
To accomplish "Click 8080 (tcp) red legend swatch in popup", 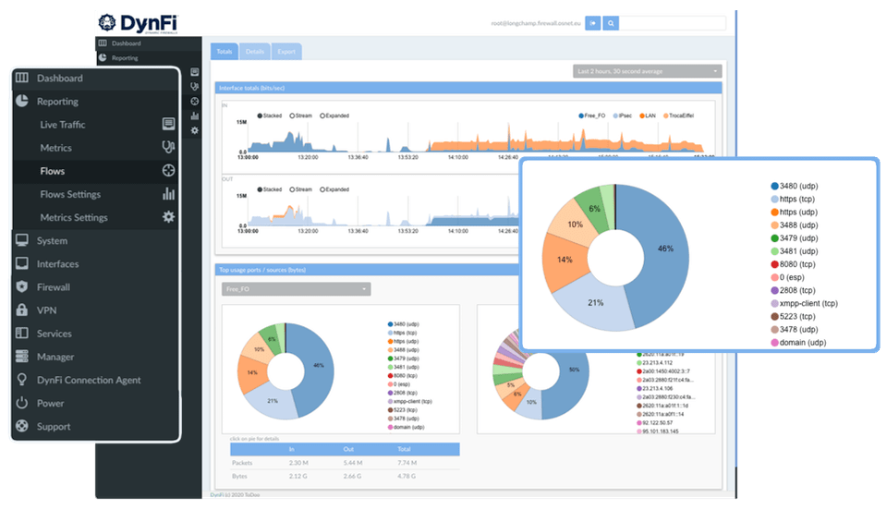I will (774, 264).
